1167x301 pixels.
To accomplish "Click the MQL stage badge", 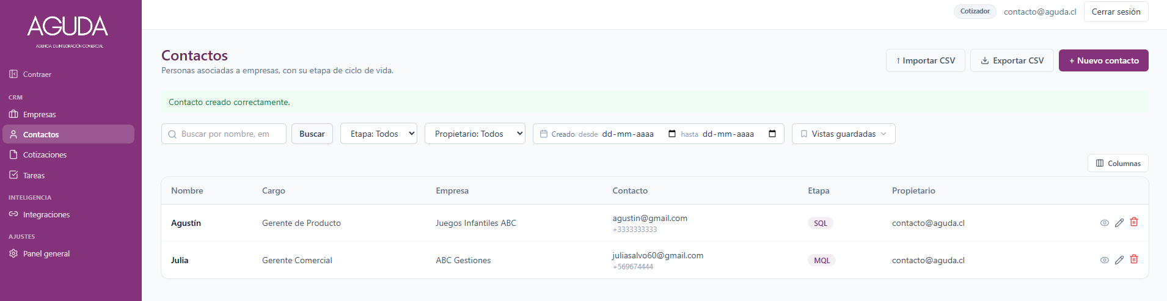I will pyautogui.click(x=821, y=260).
